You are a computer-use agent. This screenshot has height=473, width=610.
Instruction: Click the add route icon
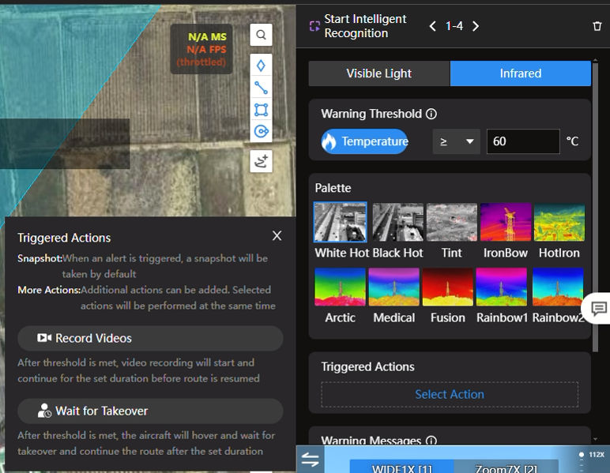[x=261, y=161]
